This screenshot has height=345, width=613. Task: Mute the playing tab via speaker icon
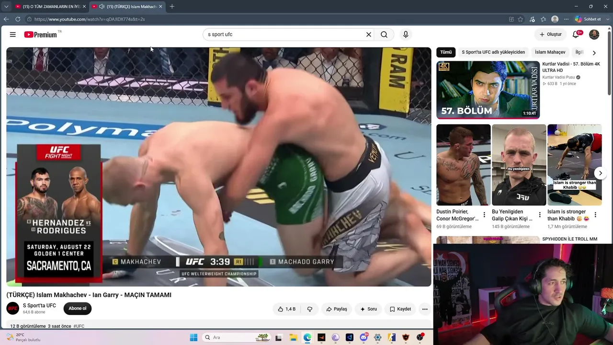[102, 6]
